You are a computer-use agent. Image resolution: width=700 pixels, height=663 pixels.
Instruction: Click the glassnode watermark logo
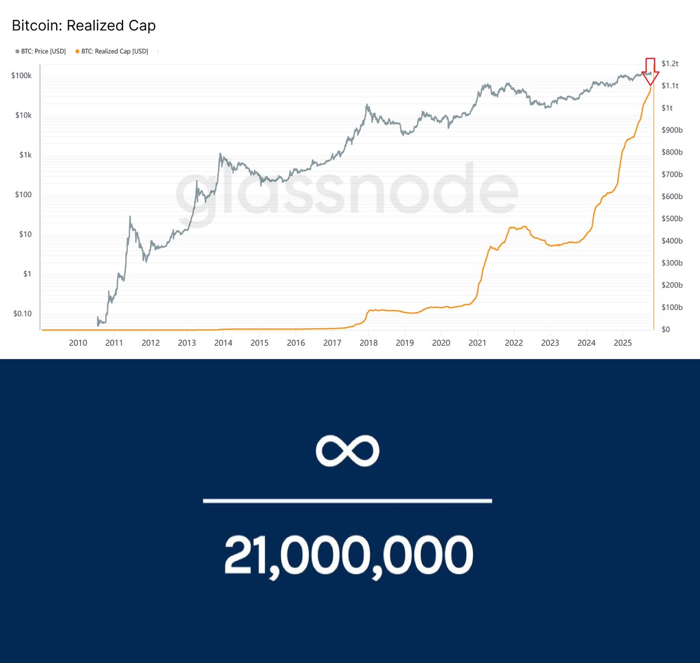(346, 192)
